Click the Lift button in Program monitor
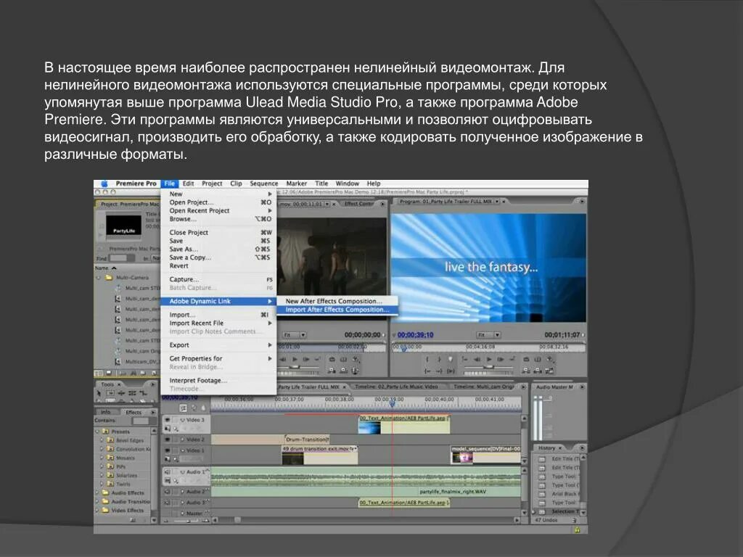 pyautogui.click(x=526, y=371)
